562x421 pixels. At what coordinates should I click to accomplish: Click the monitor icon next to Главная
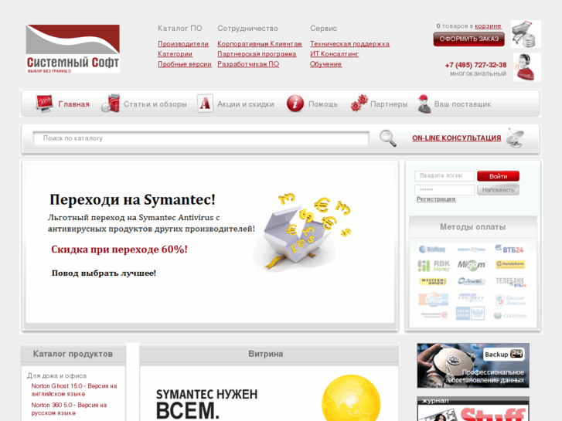[44, 104]
